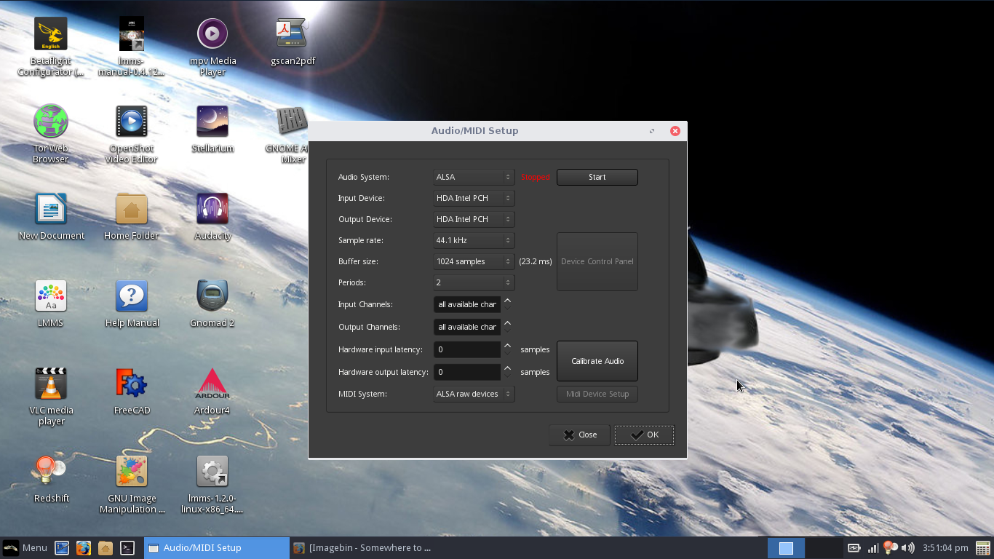
Task: Open the Sample rate 44.1 kHz dropdown
Action: coord(474,240)
